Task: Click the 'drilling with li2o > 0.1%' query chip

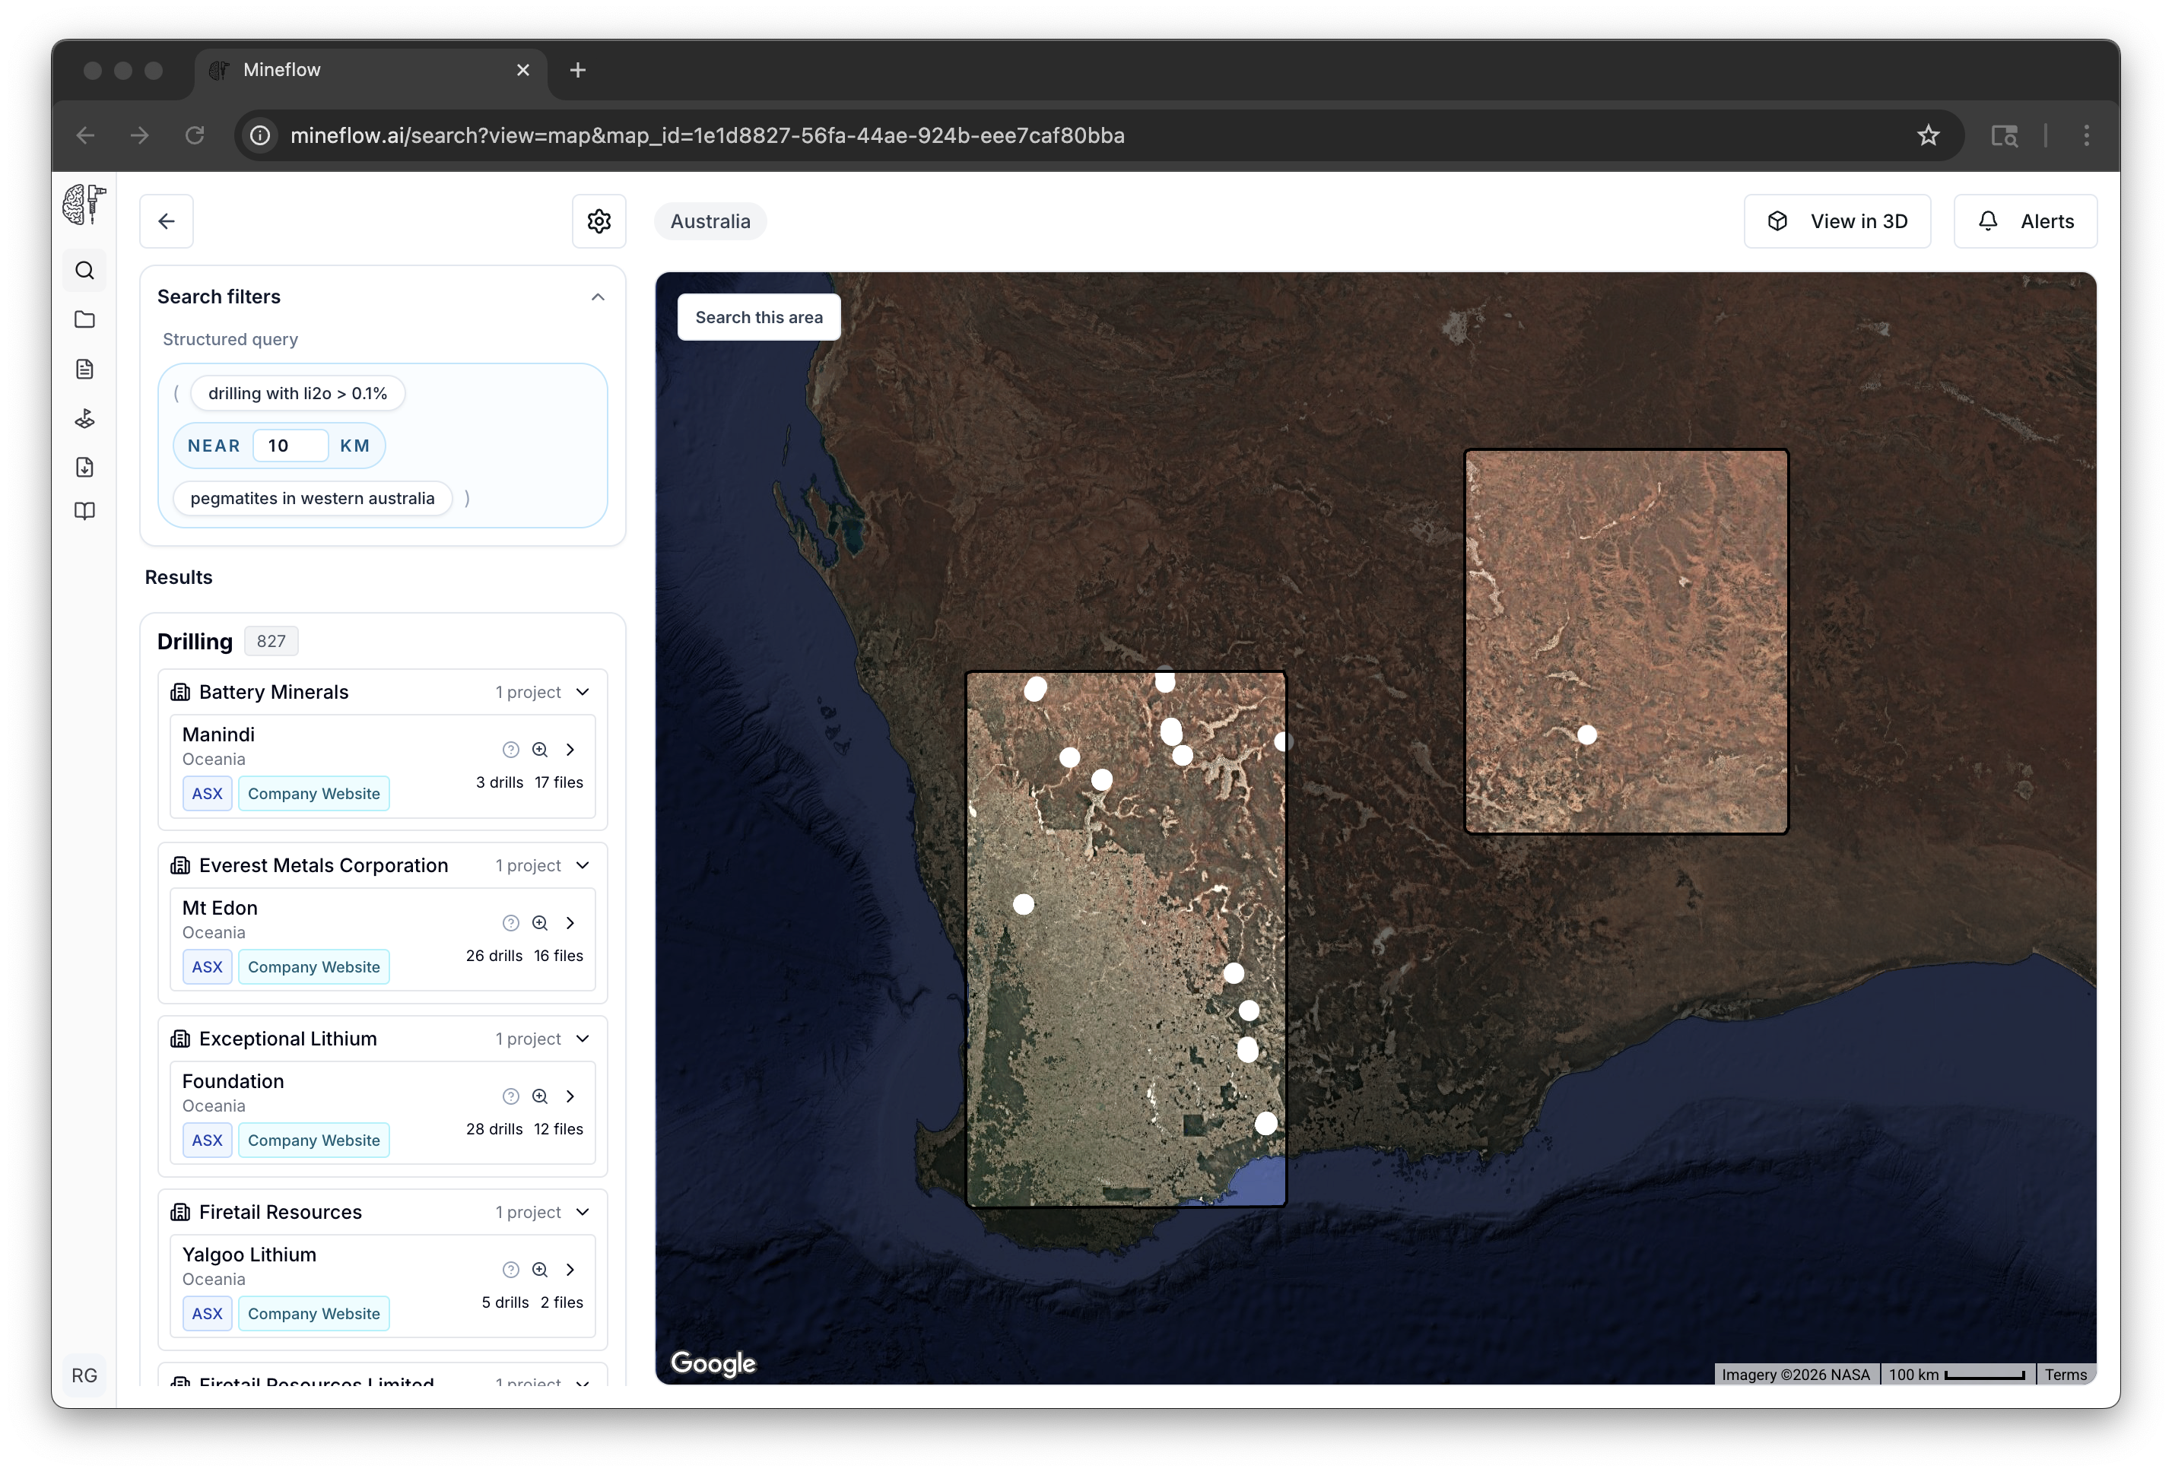Action: tap(297, 393)
